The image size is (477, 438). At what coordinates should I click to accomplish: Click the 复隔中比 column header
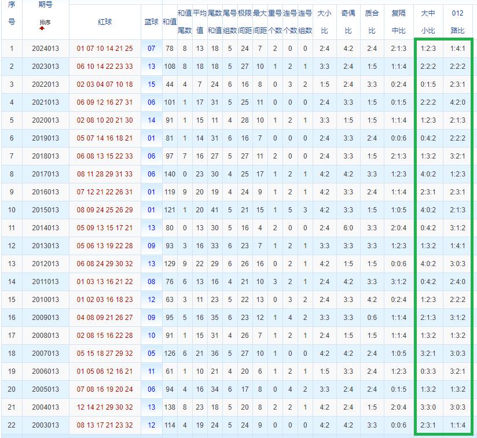(398, 21)
